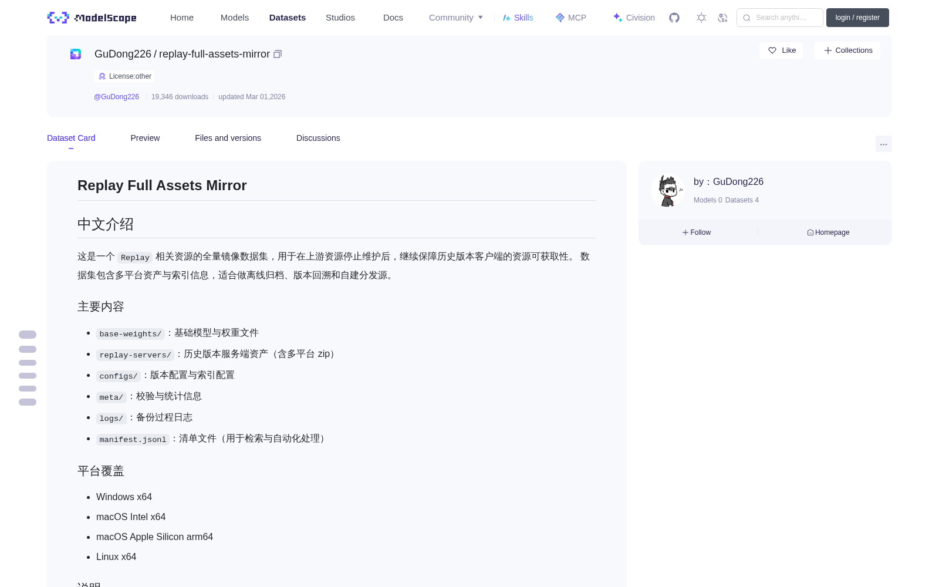
Task: Click the '平台覆盖' heading
Action: tap(101, 471)
